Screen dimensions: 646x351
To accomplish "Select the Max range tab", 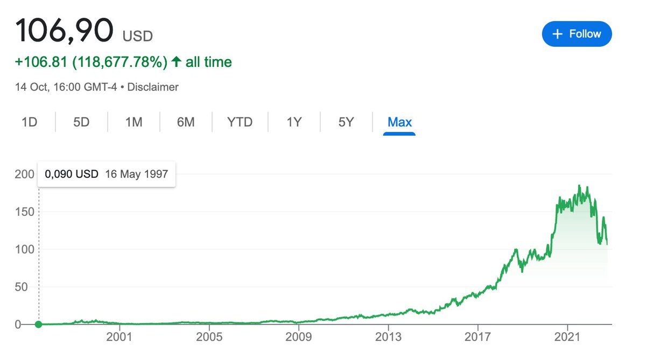I will 399,122.
